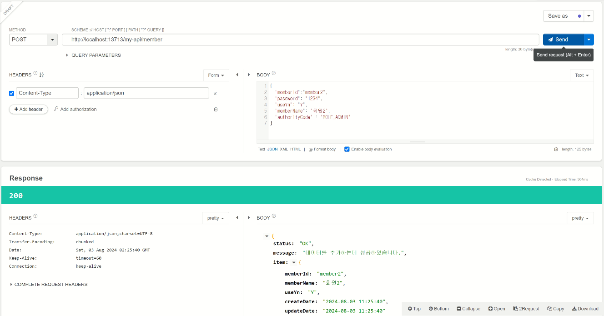Viewport: 604px width, 316px height.
Task: Select the JSON body format tab
Action: [272, 149]
